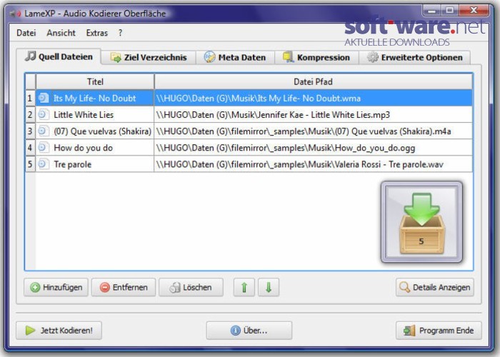Select title 'Its My Life- No Doubt'

click(x=95, y=99)
